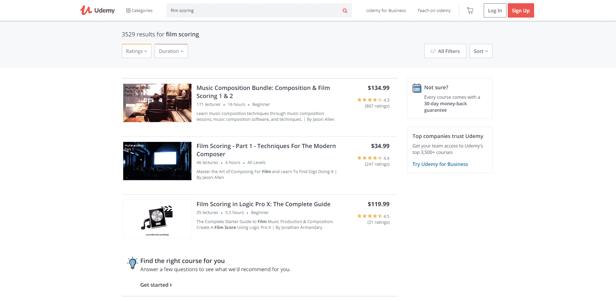Click the Not sure? heading
This screenshot has width=616, height=301.
(436, 88)
